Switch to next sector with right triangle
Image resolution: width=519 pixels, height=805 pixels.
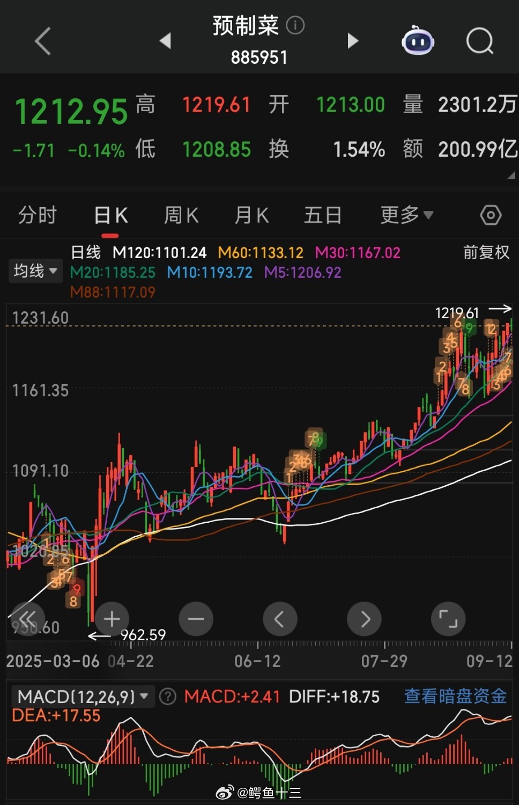click(353, 41)
